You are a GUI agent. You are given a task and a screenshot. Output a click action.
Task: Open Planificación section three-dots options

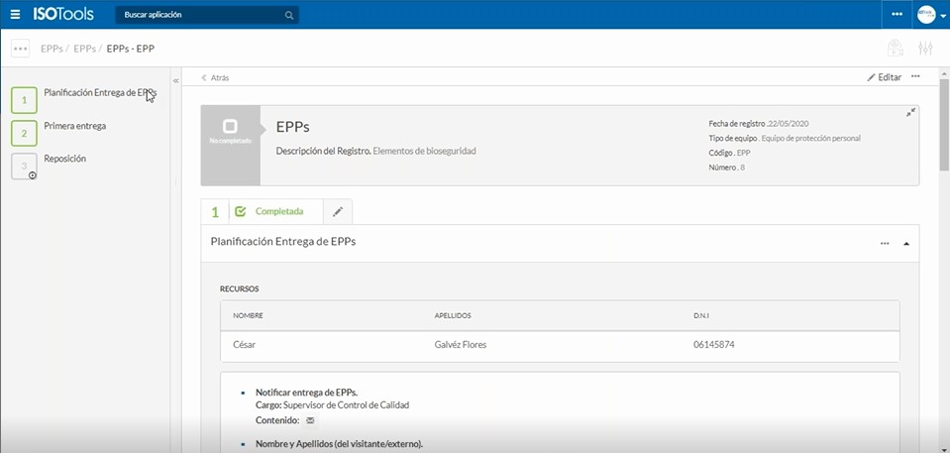coord(885,243)
